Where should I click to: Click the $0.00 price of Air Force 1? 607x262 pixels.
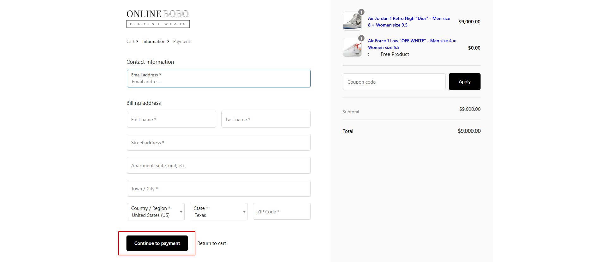click(x=474, y=48)
